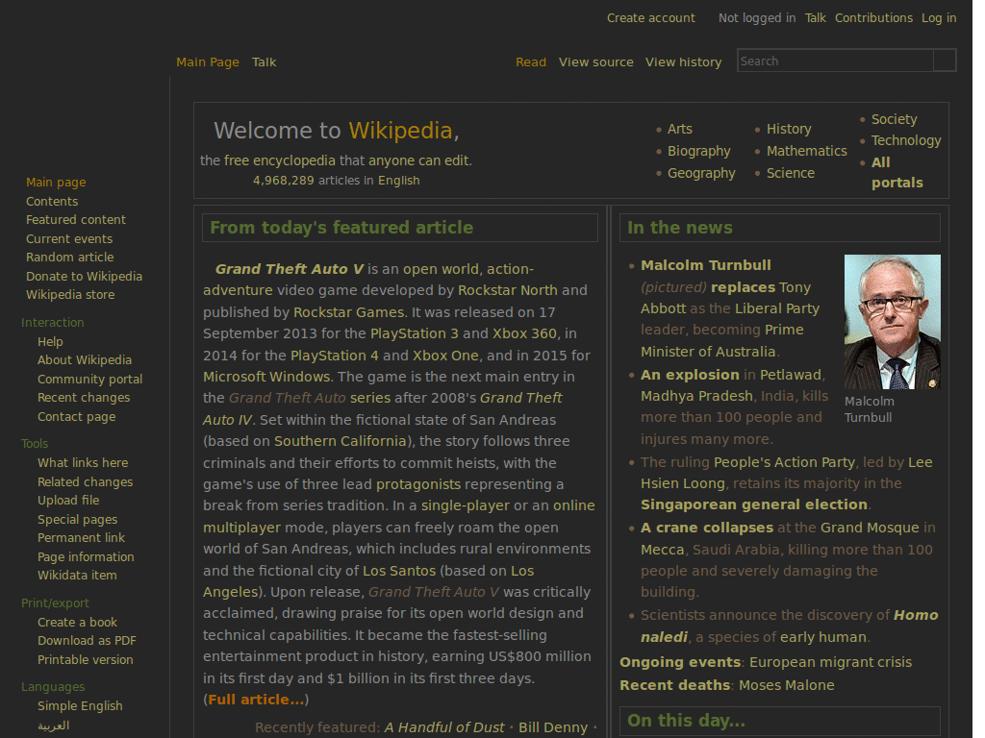Open the Wikidata item link
The image size is (985, 738).
tap(77, 576)
